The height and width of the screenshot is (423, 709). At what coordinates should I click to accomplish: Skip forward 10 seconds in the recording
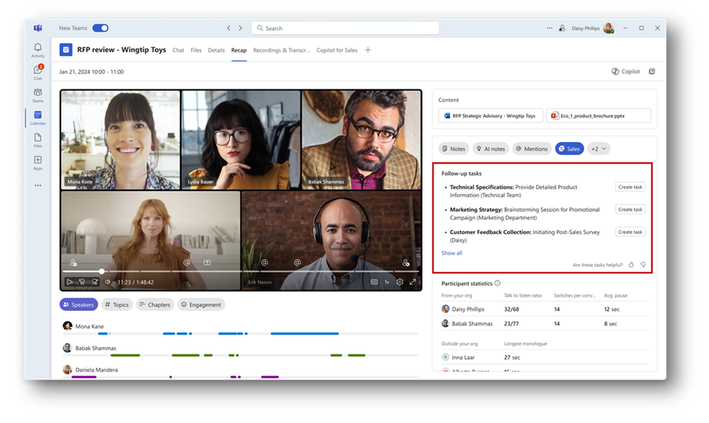coord(94,282)
